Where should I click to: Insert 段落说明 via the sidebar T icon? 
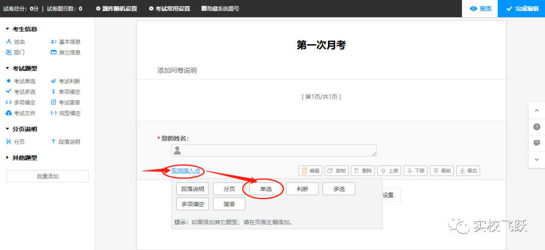(53, 142)
